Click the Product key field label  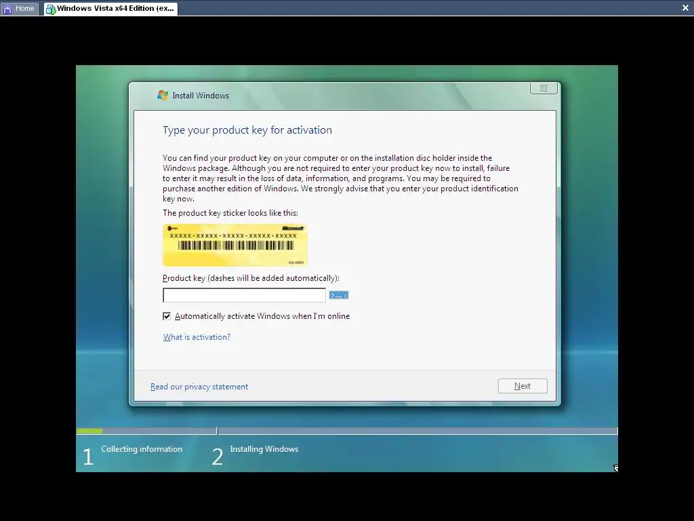(x=251, y=278)
